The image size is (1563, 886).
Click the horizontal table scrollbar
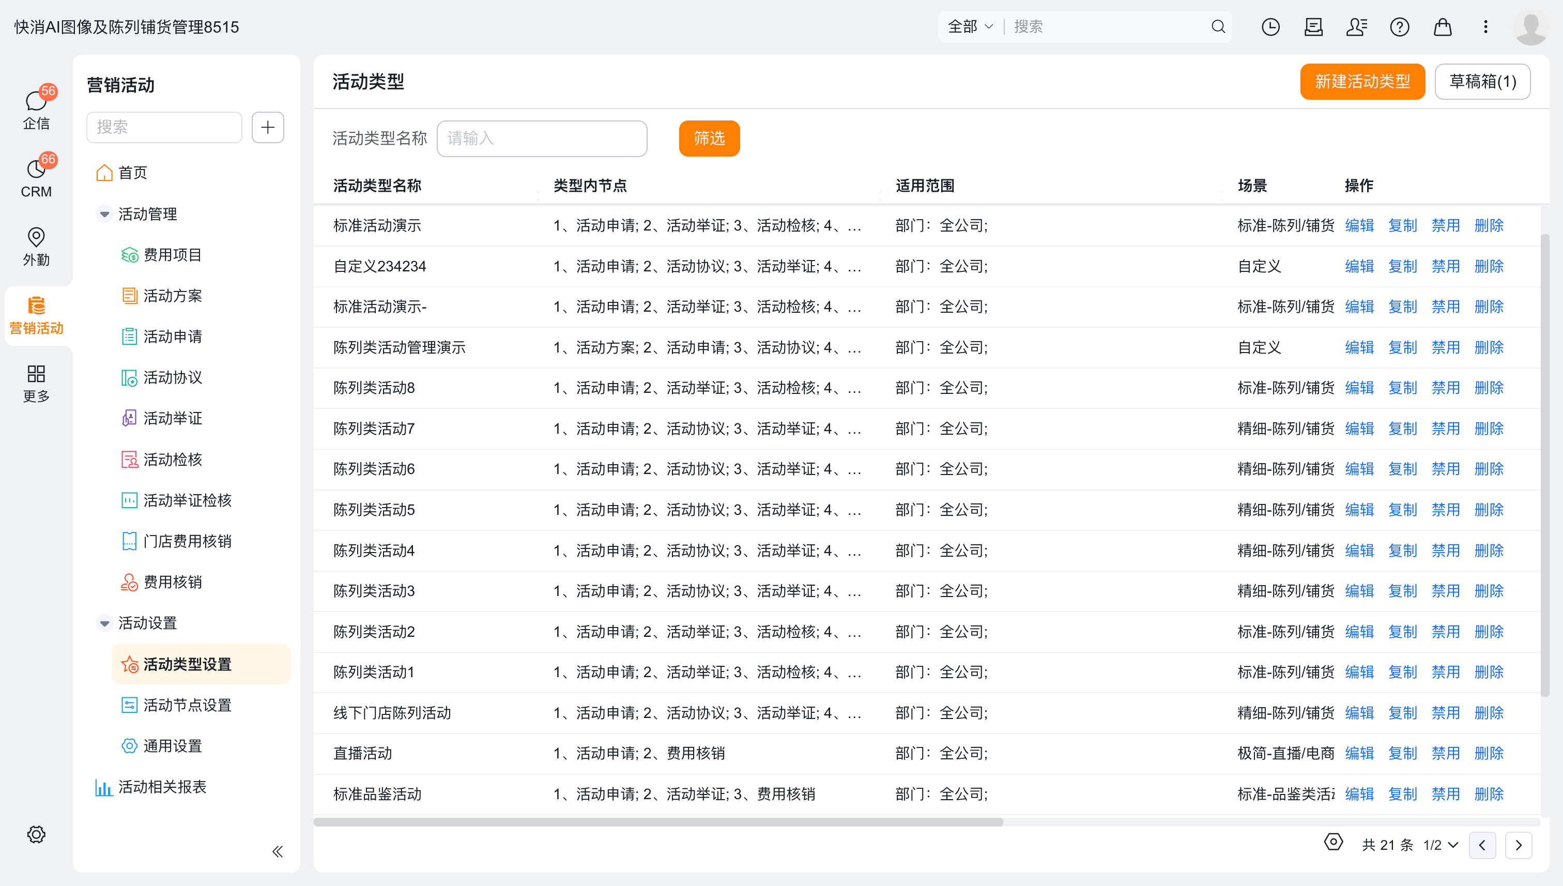tap(658, 822)
